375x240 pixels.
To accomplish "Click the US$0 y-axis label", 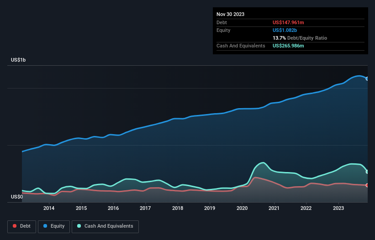I will click(x=17, y=197).
